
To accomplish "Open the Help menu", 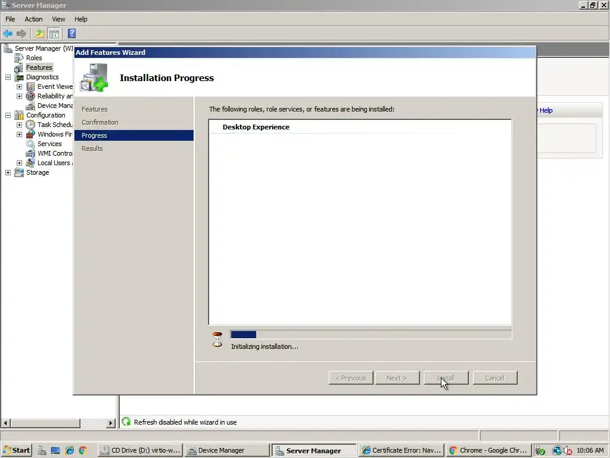I will pos(80,19).
